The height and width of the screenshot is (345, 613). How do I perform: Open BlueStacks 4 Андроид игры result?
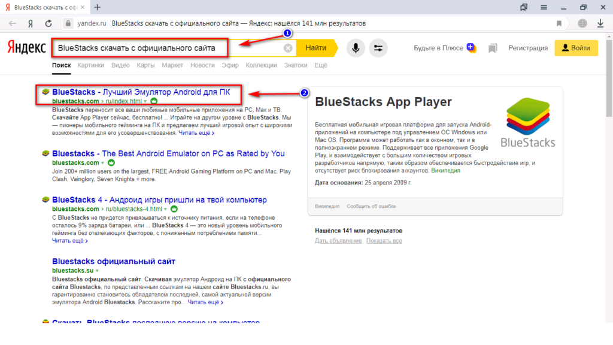(x=159, y=200)
